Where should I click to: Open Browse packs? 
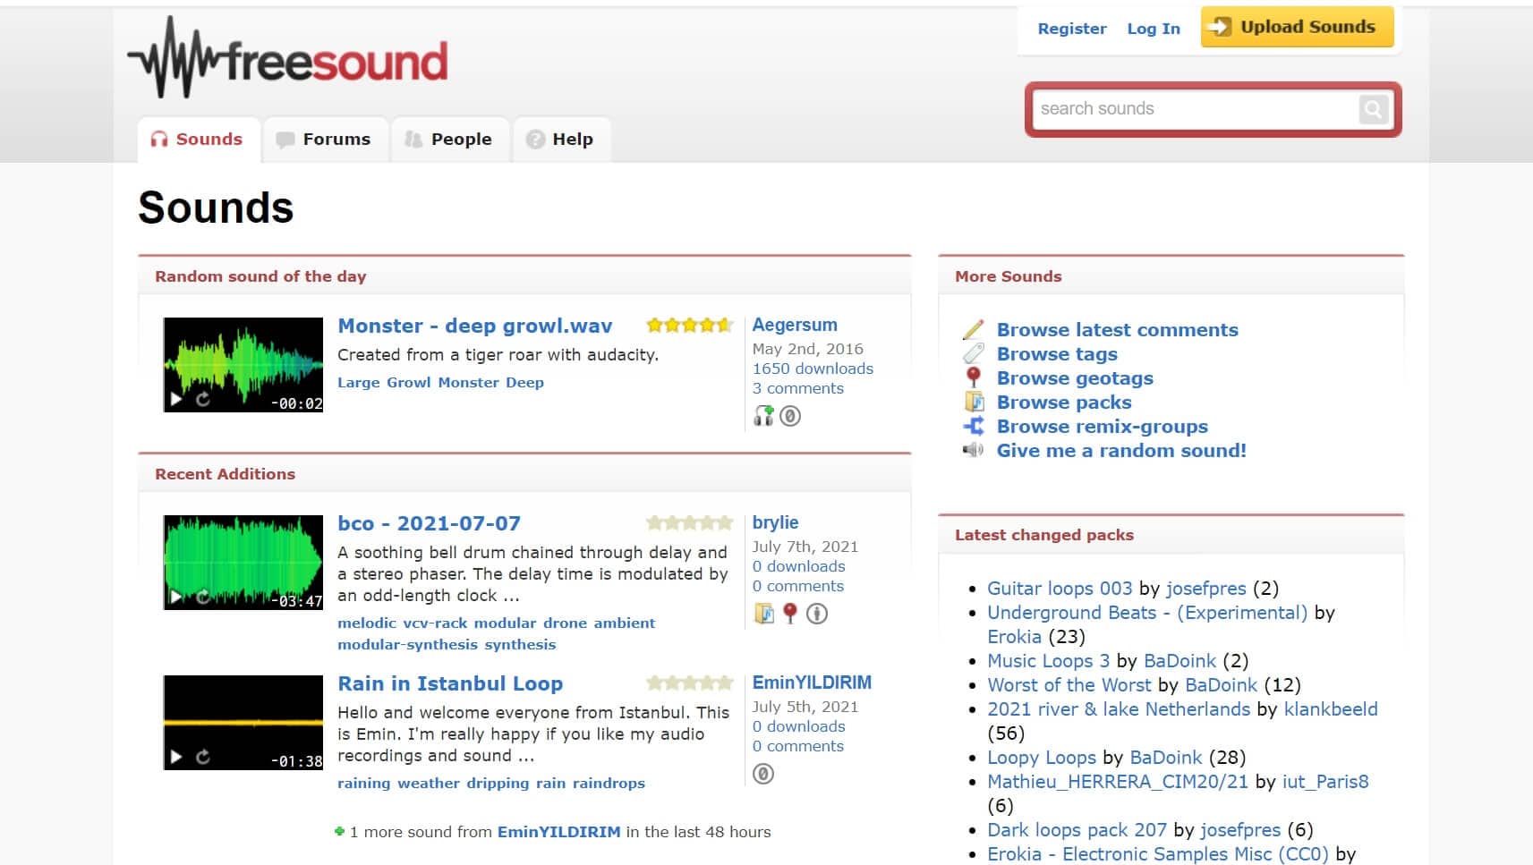pyautogui.click(x=1064, y=402)
